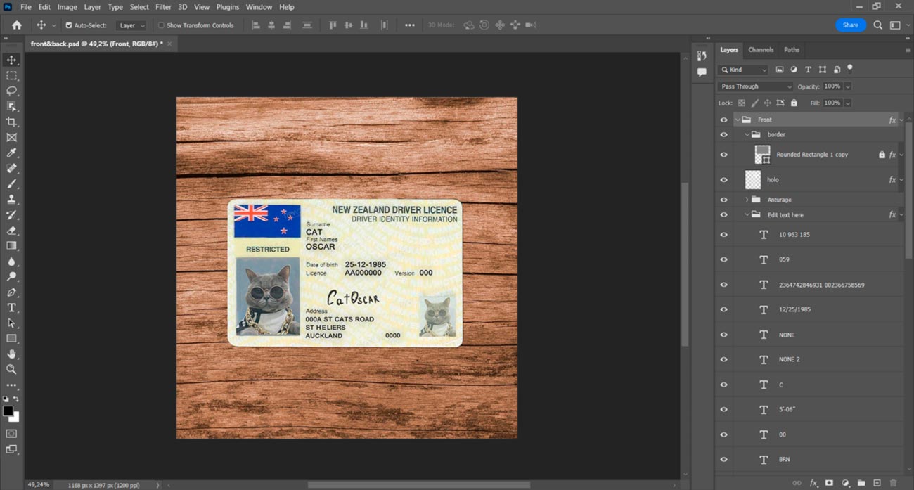Viewport: 914px width, 490px height.
Task: Open the Pass Through blend mode dropdown
Action: click(x=755, y=86)
